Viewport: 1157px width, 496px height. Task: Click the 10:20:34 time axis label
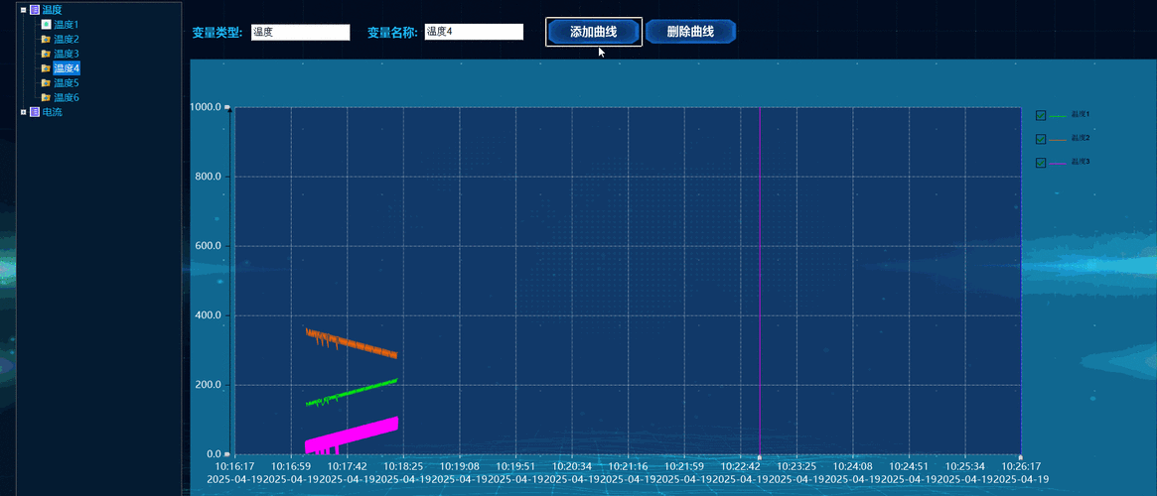(x=571, y=466)
